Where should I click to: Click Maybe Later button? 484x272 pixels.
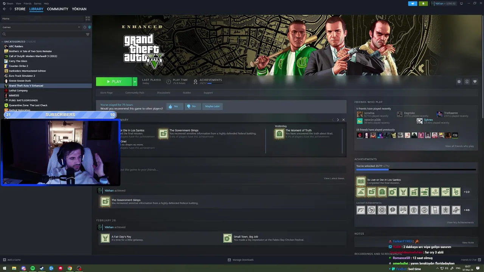point(212,106)
